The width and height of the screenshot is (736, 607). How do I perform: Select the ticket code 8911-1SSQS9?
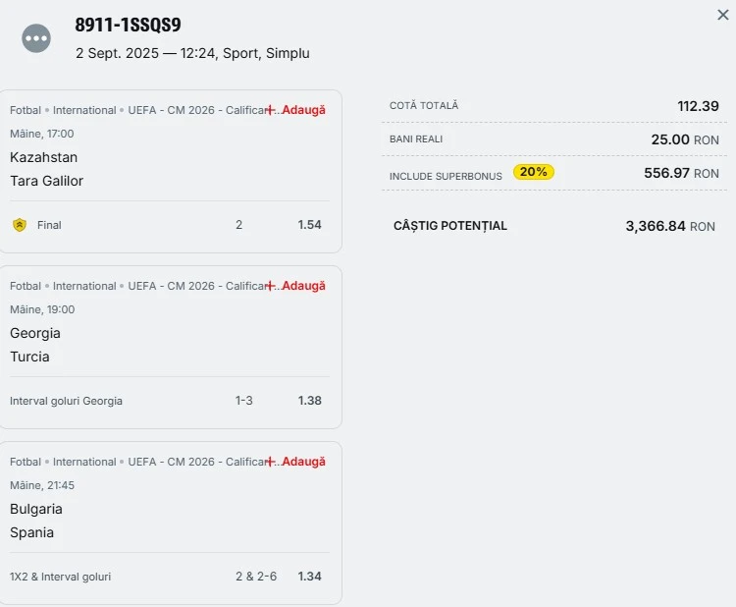tap(128, 26)
